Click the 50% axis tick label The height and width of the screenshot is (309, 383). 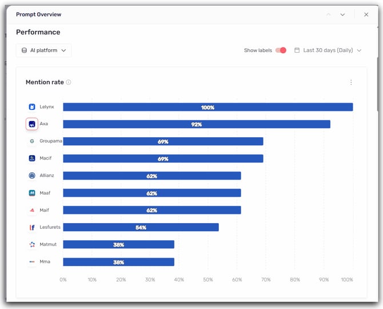click(x=208, y=279)
